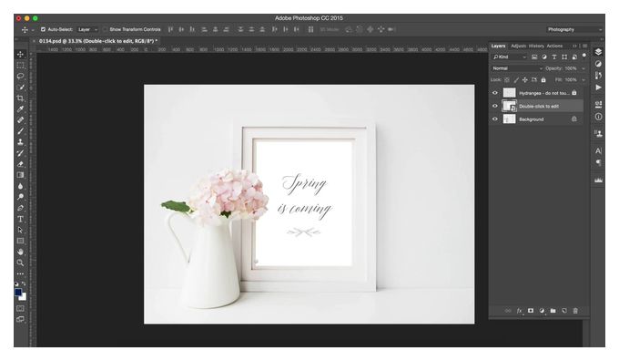Switch to the History tab
The width and height of the screenshot is (619, 361).
[x=536, y=46]
